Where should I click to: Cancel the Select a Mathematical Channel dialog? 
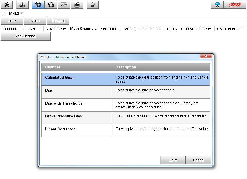(x=198, y=160)
